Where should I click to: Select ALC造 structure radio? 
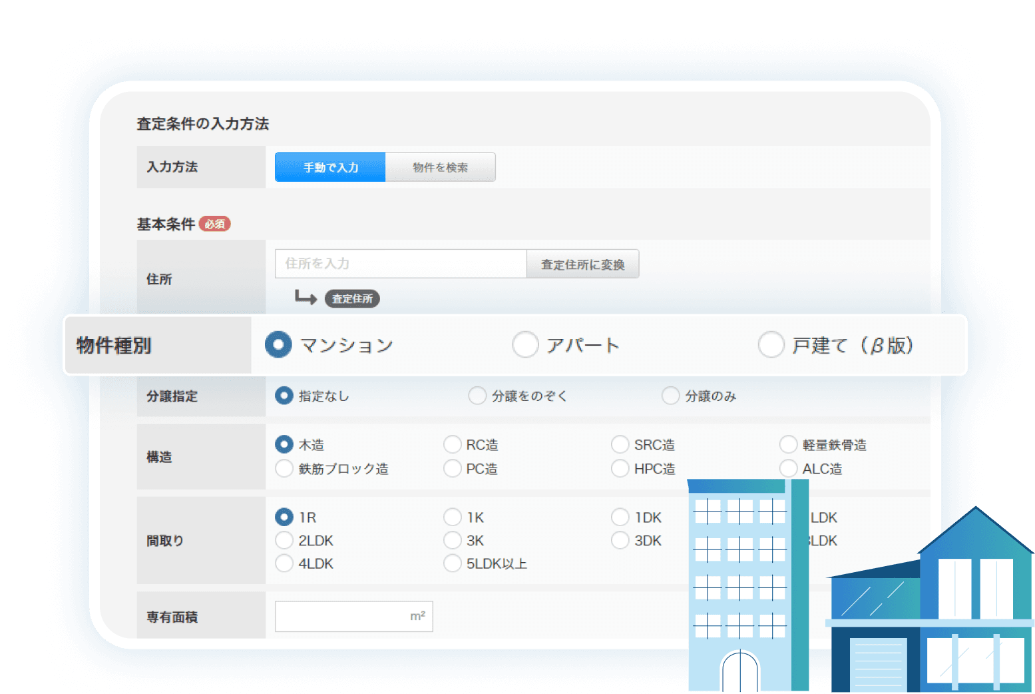(789, 468)
